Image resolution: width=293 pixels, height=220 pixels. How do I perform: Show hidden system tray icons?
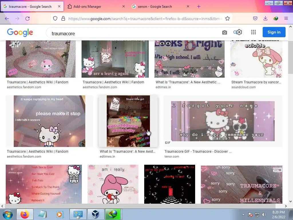coord(243,215)
